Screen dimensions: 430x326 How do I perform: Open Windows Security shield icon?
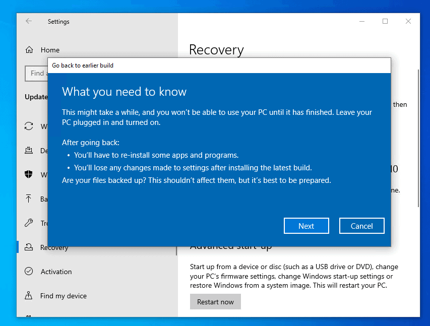[29, 175]
